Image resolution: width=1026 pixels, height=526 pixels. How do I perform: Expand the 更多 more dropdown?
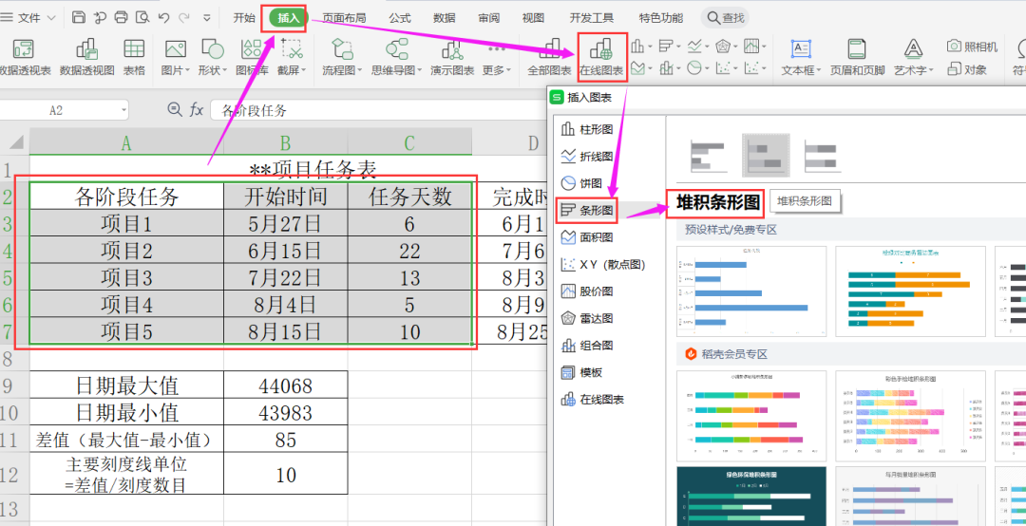(x=508, y=70)
